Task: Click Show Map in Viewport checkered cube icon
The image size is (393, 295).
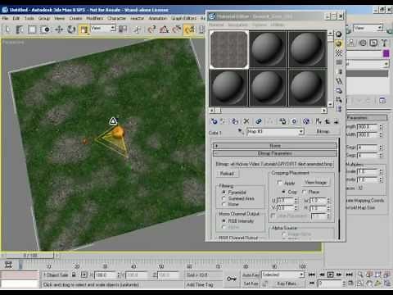Action: tap(306, 121)
